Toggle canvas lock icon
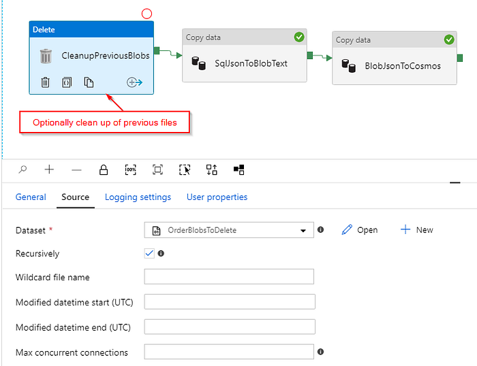This screenshot has height=366, width=477. [104, 170]
